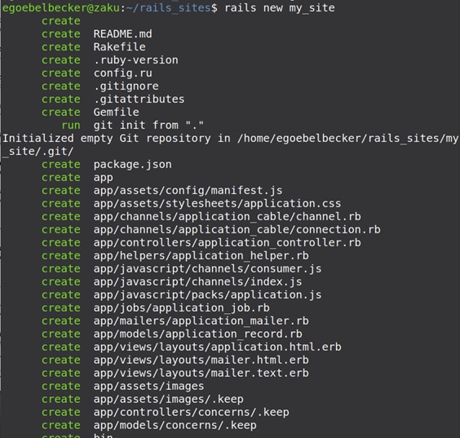Screen dimensions: 460x438
Task: Click the app/assets/config/manifest.js path
Action: click(x=188, y=191)
